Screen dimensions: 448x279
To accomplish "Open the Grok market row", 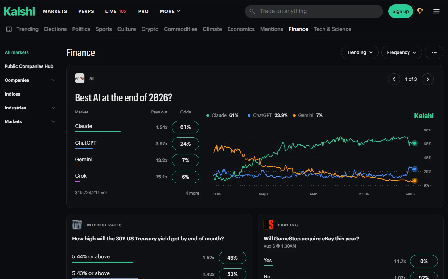I will [x=137, y=177].
